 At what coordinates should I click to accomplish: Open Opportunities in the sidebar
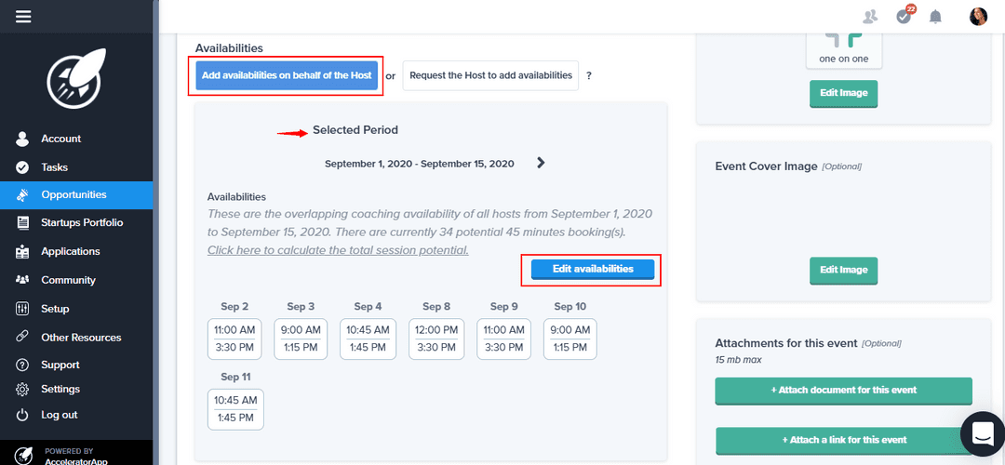click(x=74, y=194)
